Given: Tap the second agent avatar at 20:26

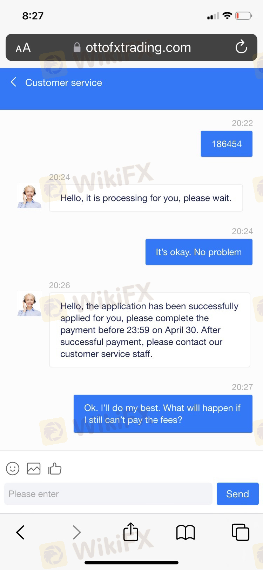Looking at the screenshot, I should point(29,304).
